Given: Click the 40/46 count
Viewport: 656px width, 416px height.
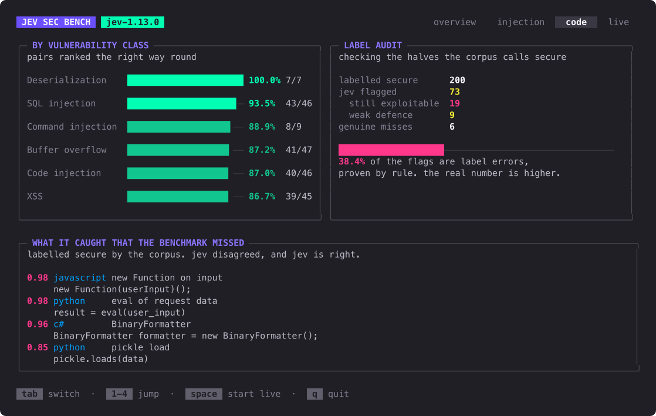Looking at the screenshot, I should (299, 173).
